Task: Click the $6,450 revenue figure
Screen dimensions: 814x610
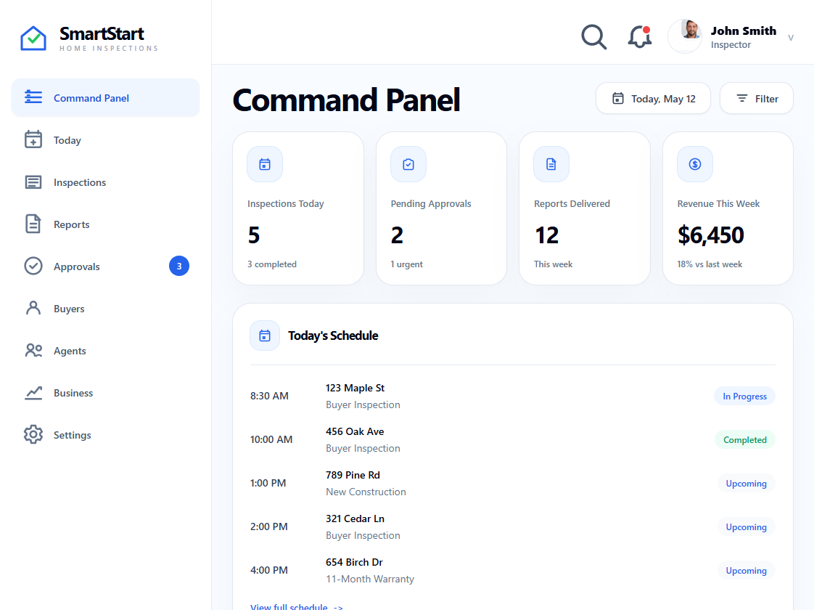Action: (711, 235)
